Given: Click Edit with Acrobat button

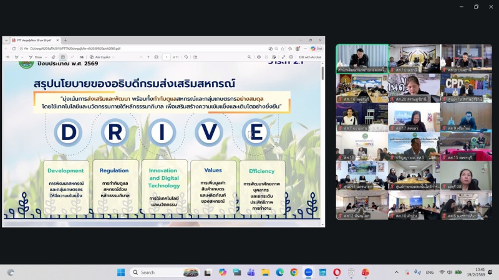Looking at the screenshot, I should 309,57.
